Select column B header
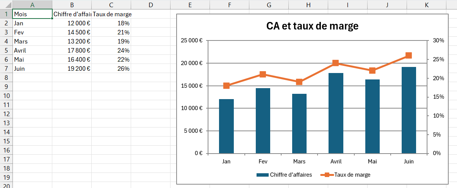 72,5
